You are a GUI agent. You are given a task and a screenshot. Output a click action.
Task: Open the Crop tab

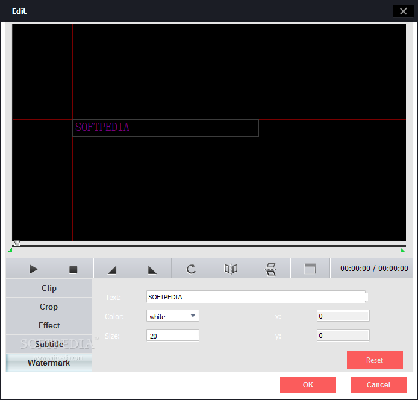tap(49, 307)
